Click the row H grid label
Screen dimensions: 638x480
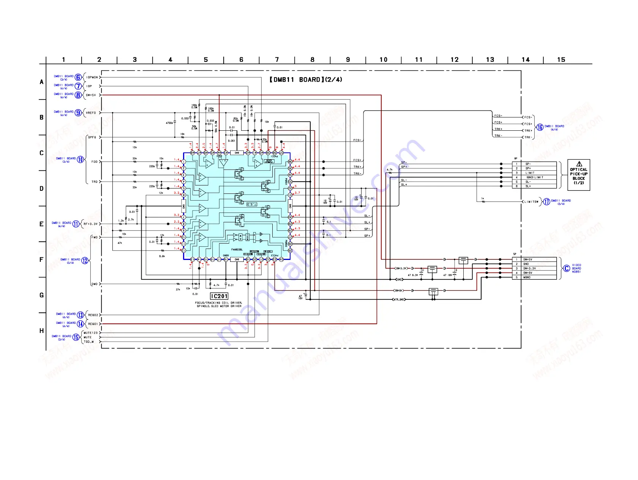click(42, 331)
